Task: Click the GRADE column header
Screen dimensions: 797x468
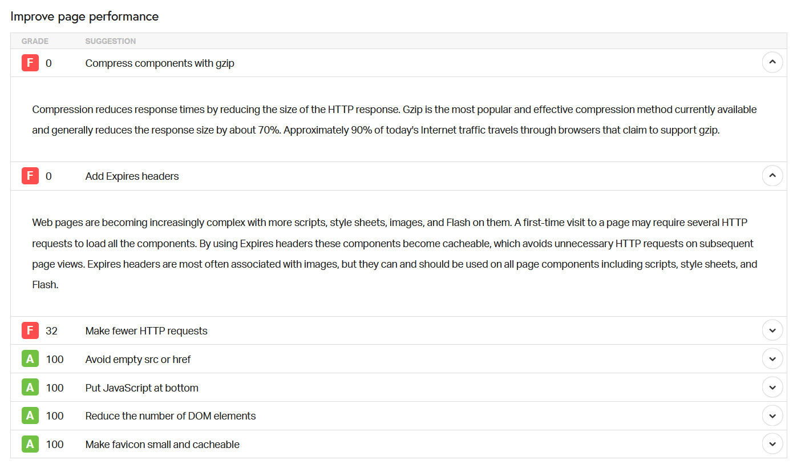Action: 35,41
